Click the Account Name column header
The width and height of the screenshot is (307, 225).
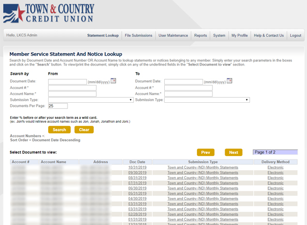click(x=59, y=162)
